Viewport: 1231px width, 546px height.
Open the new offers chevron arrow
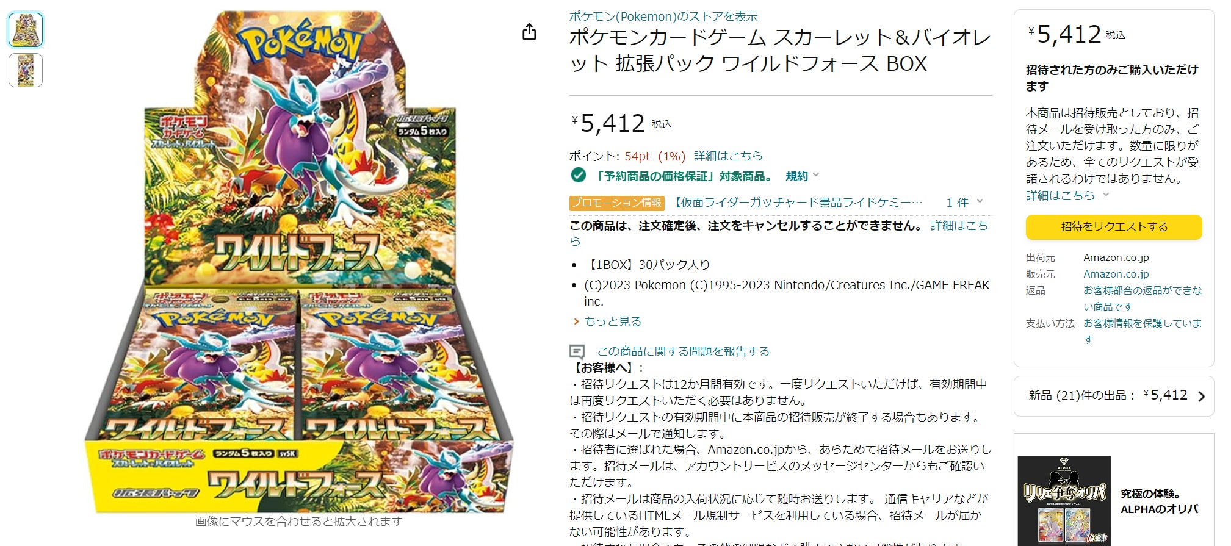point(1201,397)
